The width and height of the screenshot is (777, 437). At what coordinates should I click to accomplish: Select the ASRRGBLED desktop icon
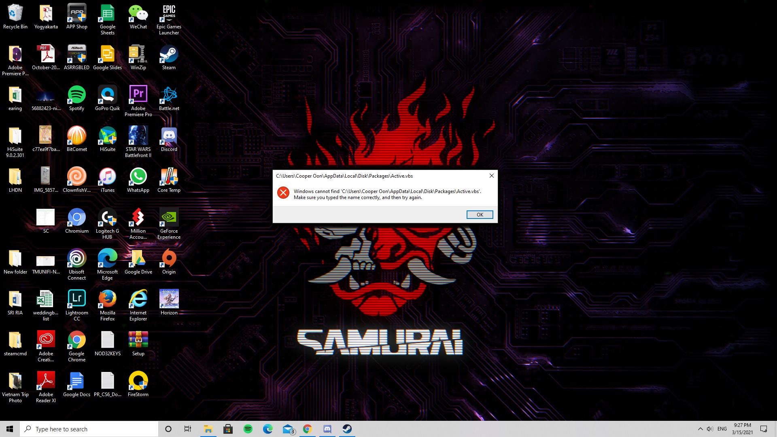pos(76,58)
